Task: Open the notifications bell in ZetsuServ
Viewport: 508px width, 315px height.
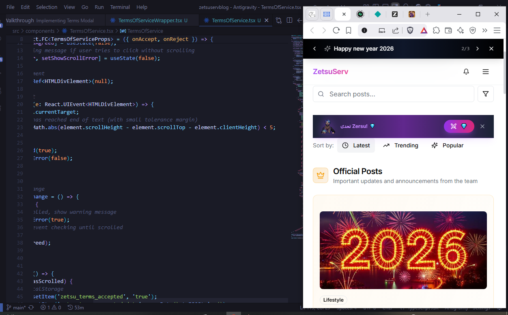Action: tap(466, 72)
